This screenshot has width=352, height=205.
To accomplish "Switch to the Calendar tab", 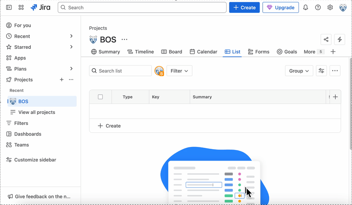I will point(203,51).
